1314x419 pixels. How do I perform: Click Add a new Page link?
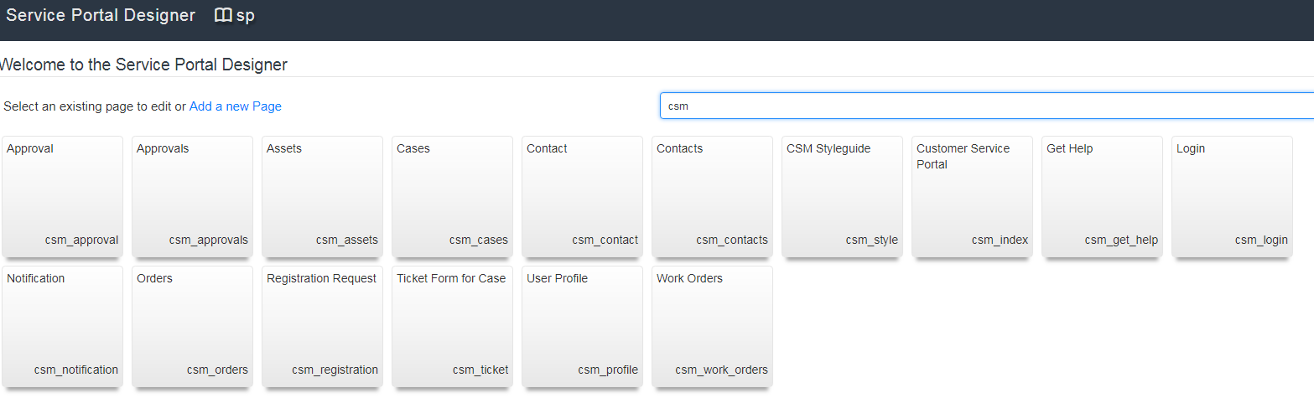[x=236, y=106]
